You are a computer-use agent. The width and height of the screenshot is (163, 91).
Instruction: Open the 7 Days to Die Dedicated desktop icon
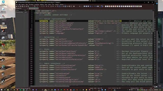coord(3,32)
